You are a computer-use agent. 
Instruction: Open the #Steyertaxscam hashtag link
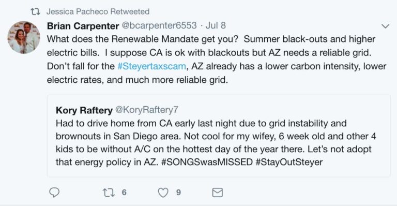click(x=151, y=66)
